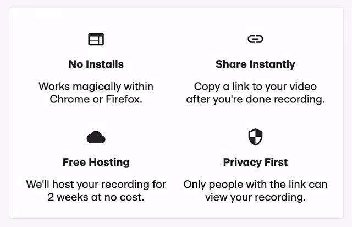Click the chain link icon above Share Instantly

tap(255, 39)
